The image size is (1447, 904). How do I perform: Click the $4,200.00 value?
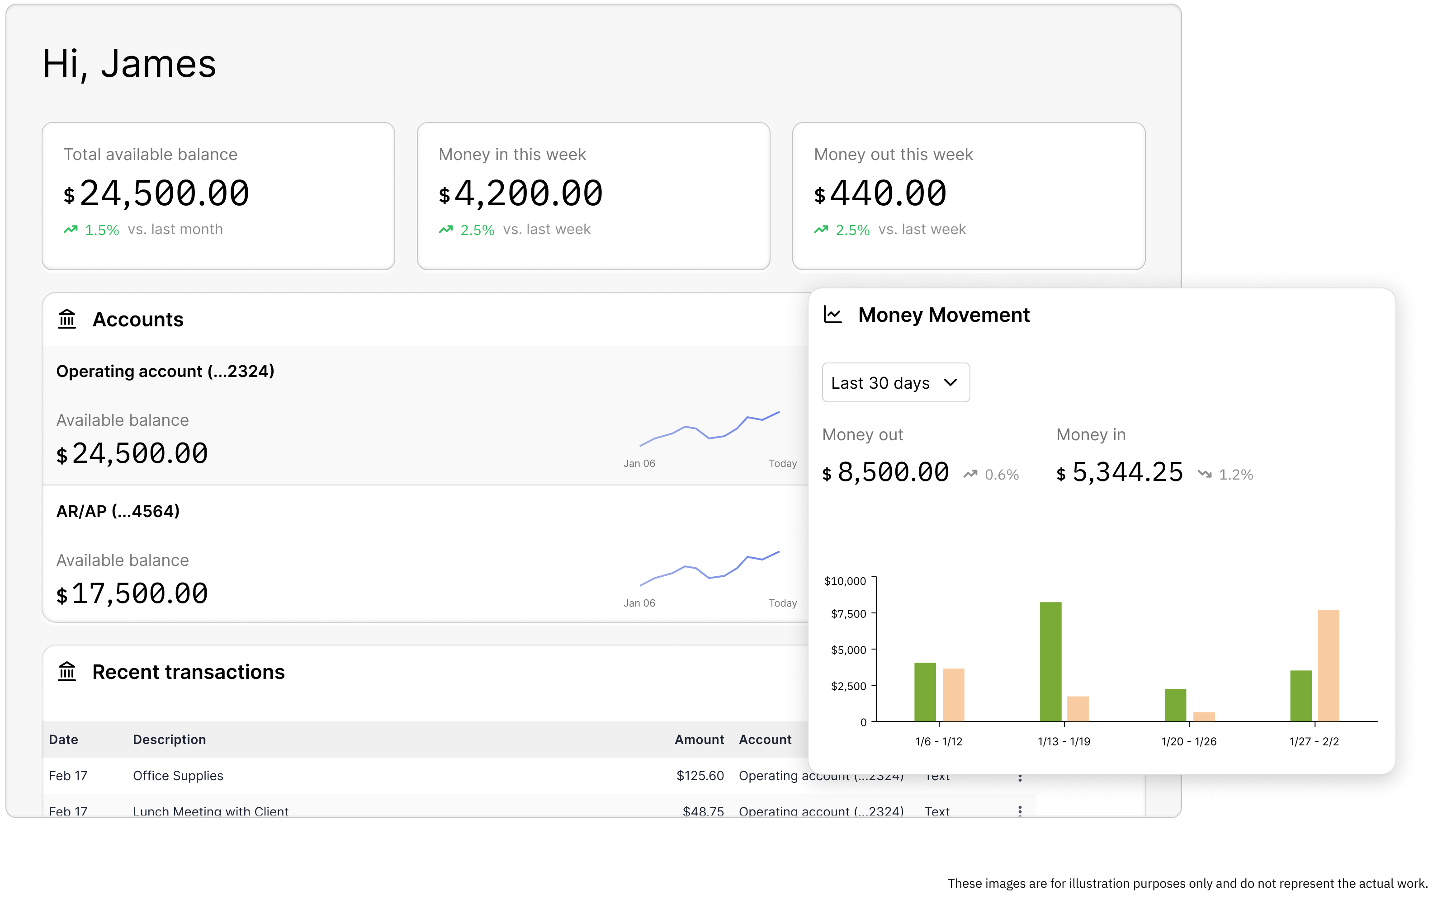pos(521,194)
